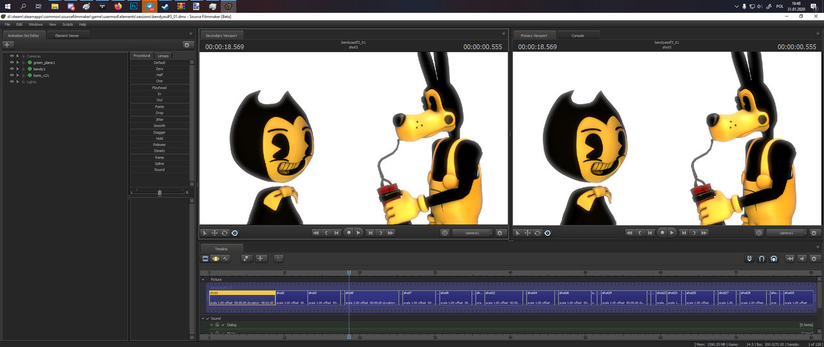Open Firefox from Windows taskbar
The image size is (824, 347).
[x=117, y=6]
